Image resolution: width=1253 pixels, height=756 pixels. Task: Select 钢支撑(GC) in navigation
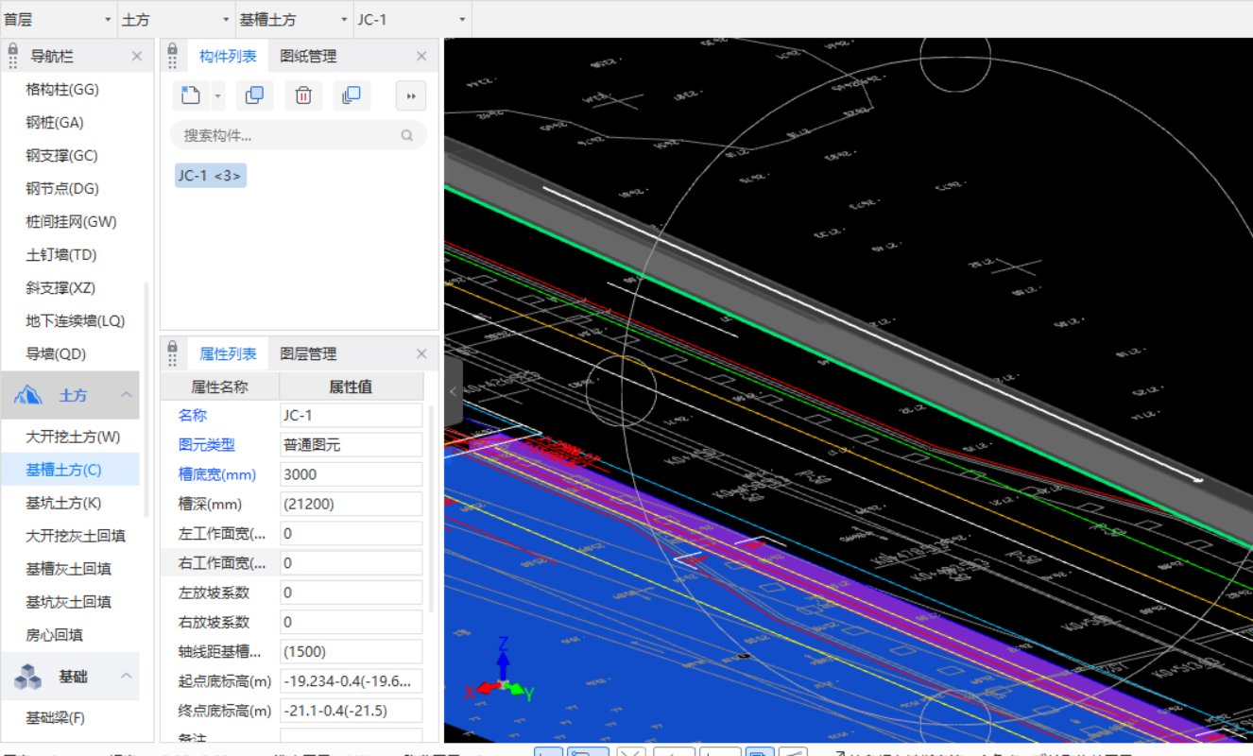[61, 156]
